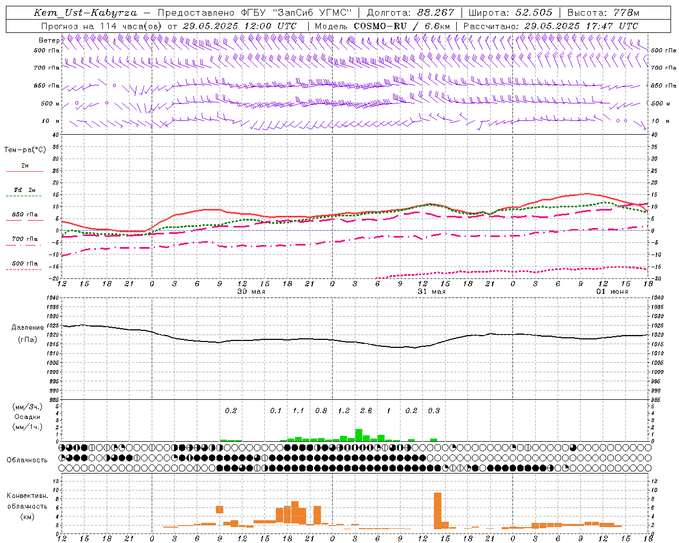Screen dimensions: 679x543
Task: Click the Осадки precipitation panel label
Action: [28, 417]
